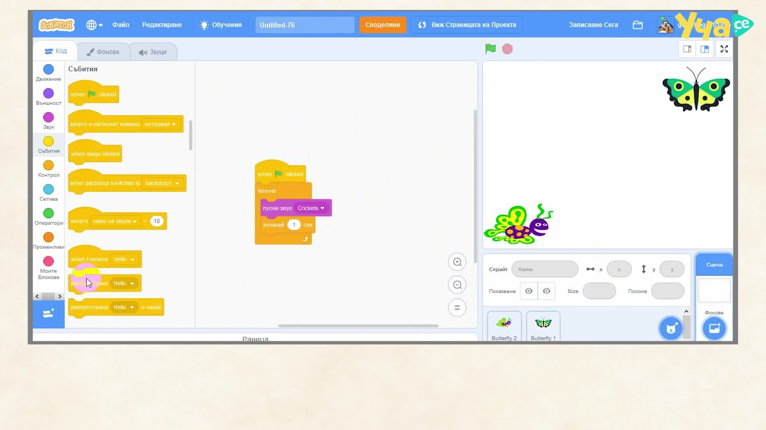Open the Редактиране menu
The width and height of the screenshot is (766, 430).
click(x=162, y=25)
